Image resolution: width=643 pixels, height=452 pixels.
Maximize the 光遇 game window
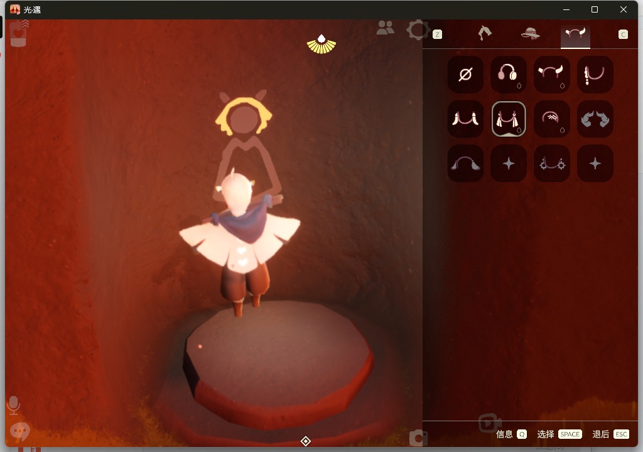(x=595, y=9)
